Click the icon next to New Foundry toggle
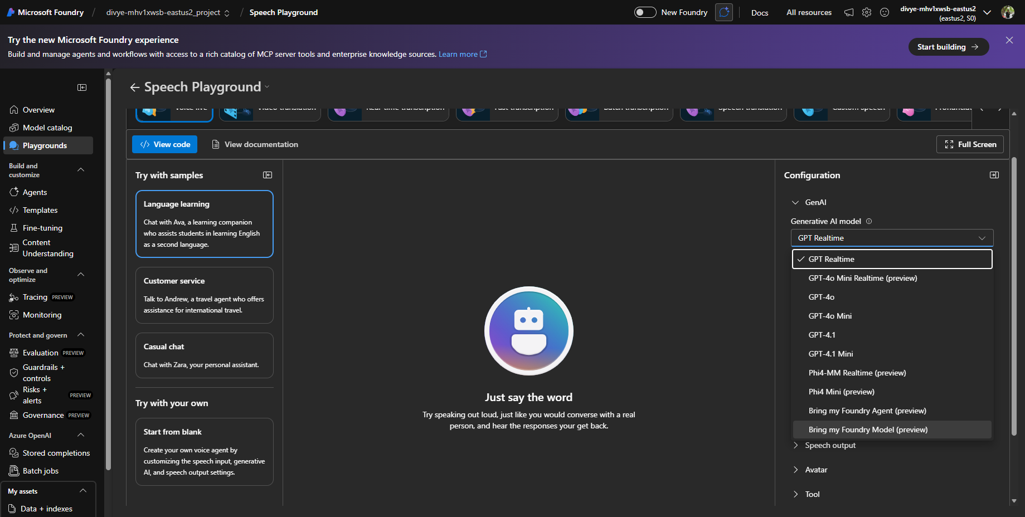 (724, 12)
